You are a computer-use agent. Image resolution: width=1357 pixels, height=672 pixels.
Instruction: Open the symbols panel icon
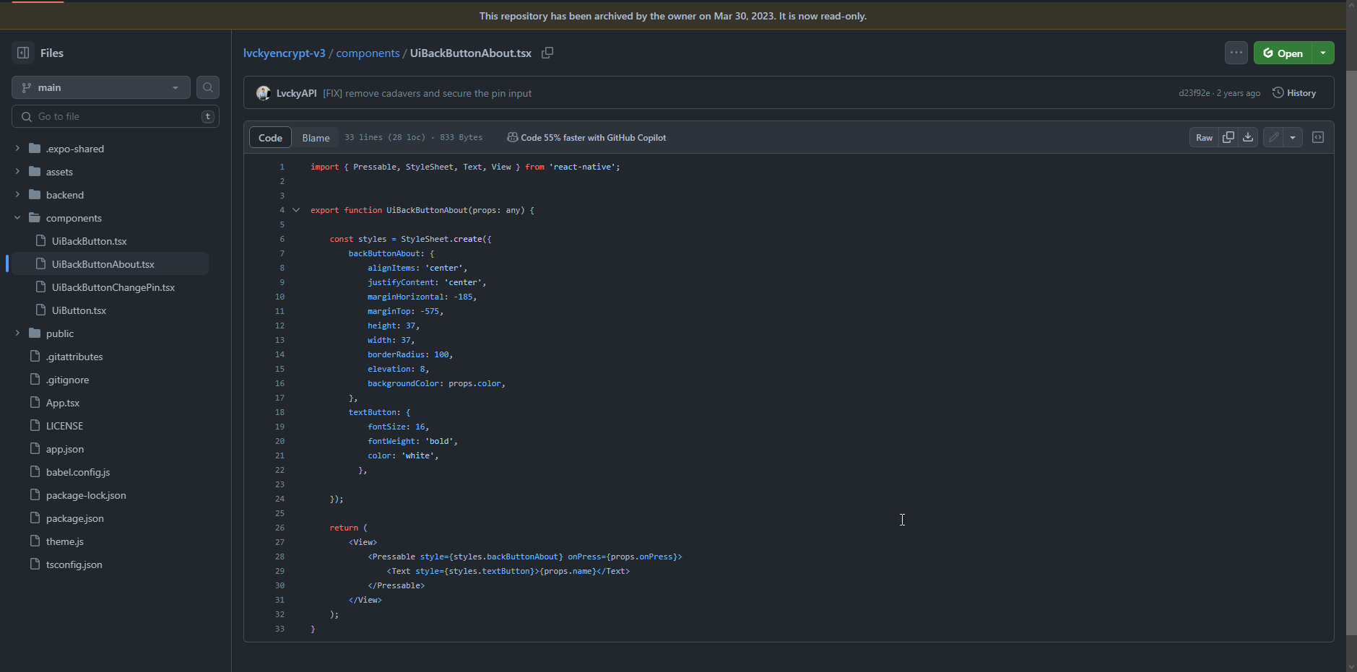tap(1318, 137)
